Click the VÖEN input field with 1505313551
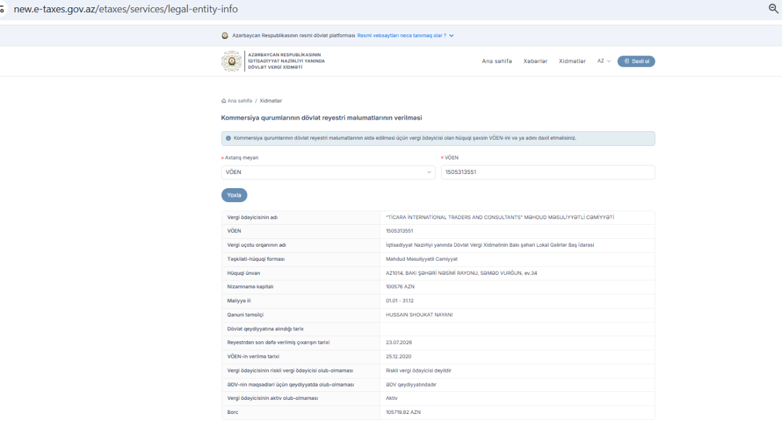The width and height of the screenshot is (782, 428). tap(548, 172)
